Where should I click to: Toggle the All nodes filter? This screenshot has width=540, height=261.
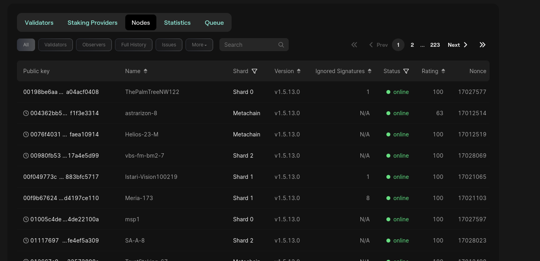(26, 45)
